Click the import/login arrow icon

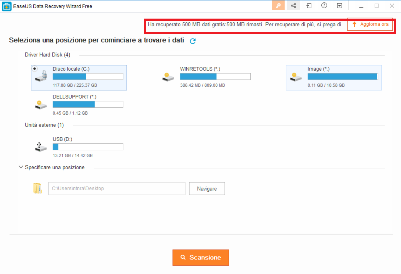coord(309,6)
